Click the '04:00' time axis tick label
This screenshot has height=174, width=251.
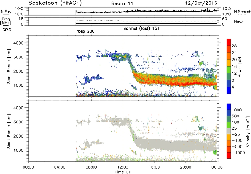pyautogui.click(x=60, y=167)
